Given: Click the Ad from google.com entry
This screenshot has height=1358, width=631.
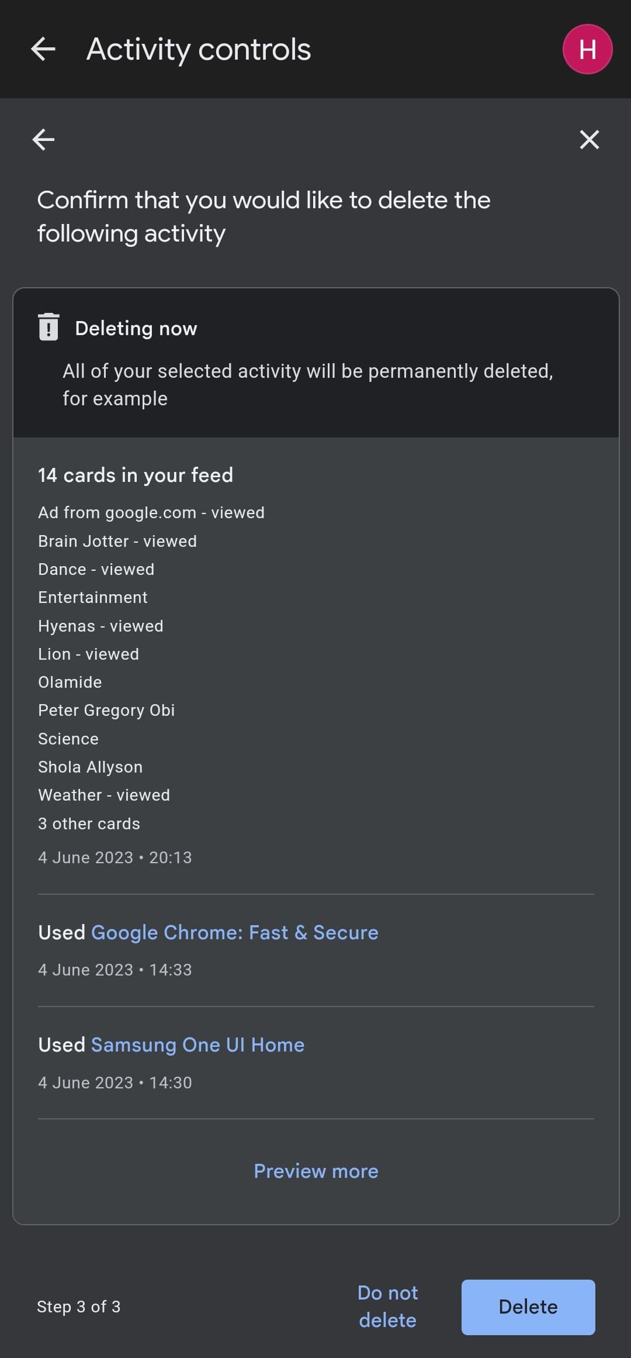Looking at the screenshot, I should (151, 512).
